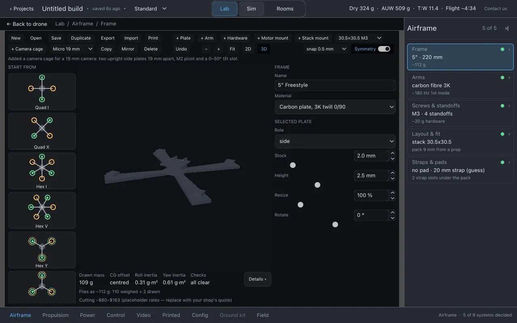Viewport: 517px width, 323px height.
Task: Fit the model to view
Action: click(232, 49)
